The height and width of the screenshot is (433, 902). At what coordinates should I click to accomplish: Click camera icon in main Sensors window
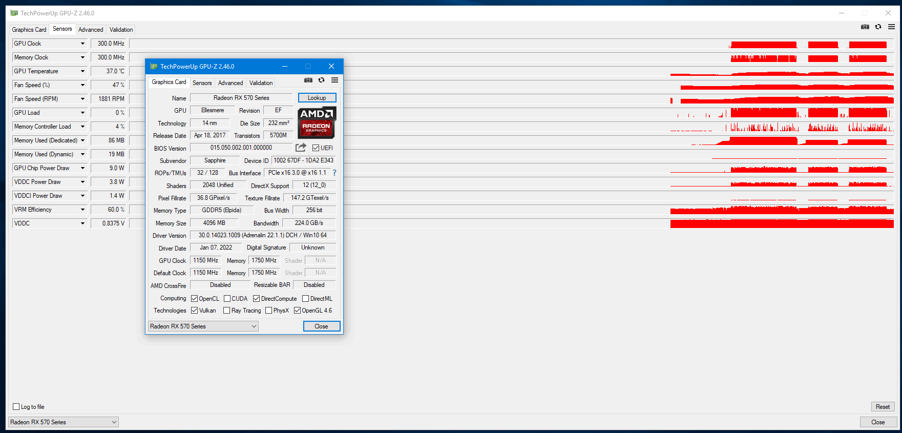click(x=865, y=27)
